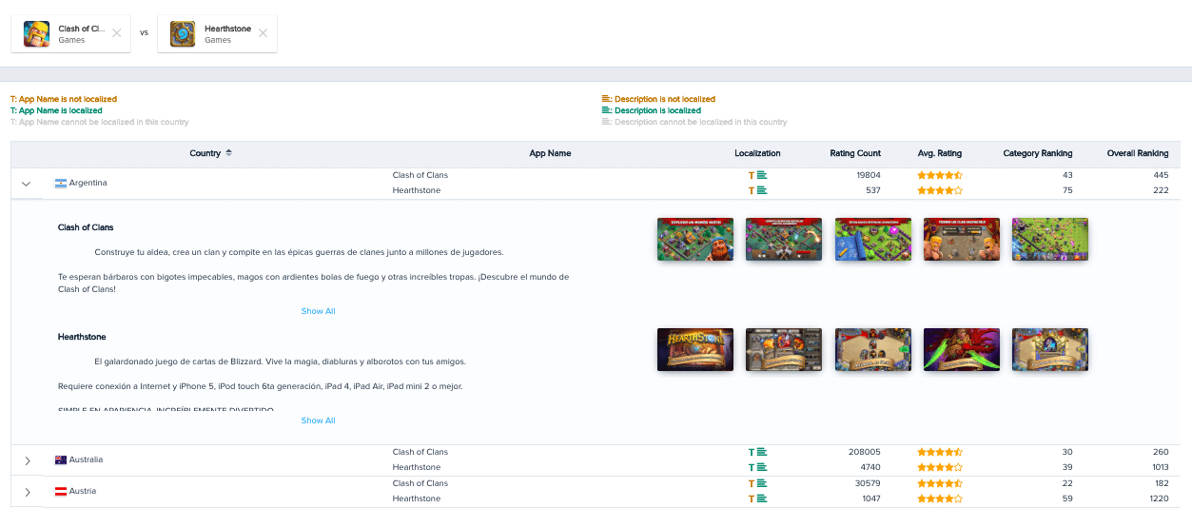The image size is (1192, 508).
Task: Click Austria flag icon
Action: point(61,491)
